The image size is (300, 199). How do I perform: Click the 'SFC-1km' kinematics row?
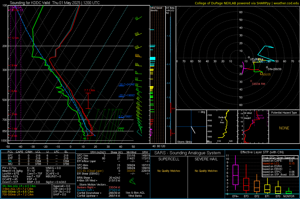113,156
